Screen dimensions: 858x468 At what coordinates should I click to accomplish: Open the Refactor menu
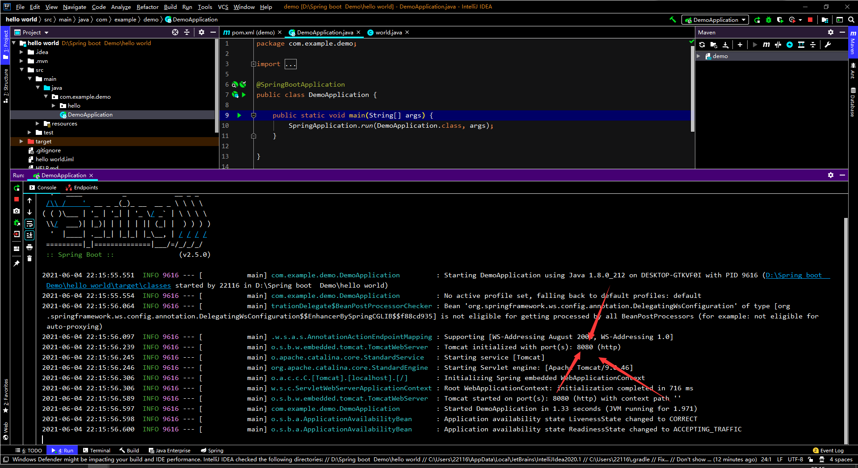point(147,7)
